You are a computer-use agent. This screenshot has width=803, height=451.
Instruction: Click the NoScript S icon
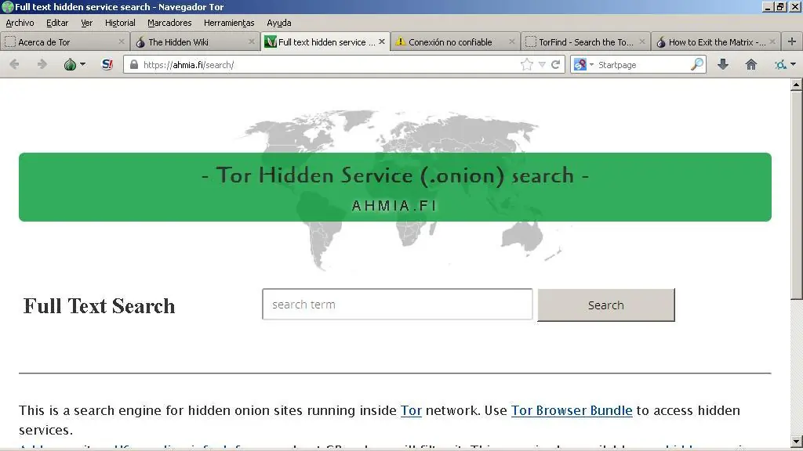(107, 64)
